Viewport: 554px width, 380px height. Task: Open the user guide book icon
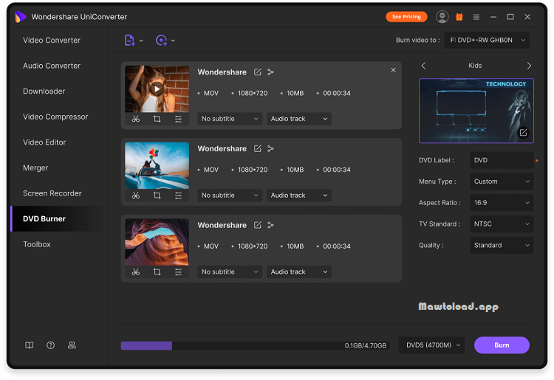click(30, 345)
